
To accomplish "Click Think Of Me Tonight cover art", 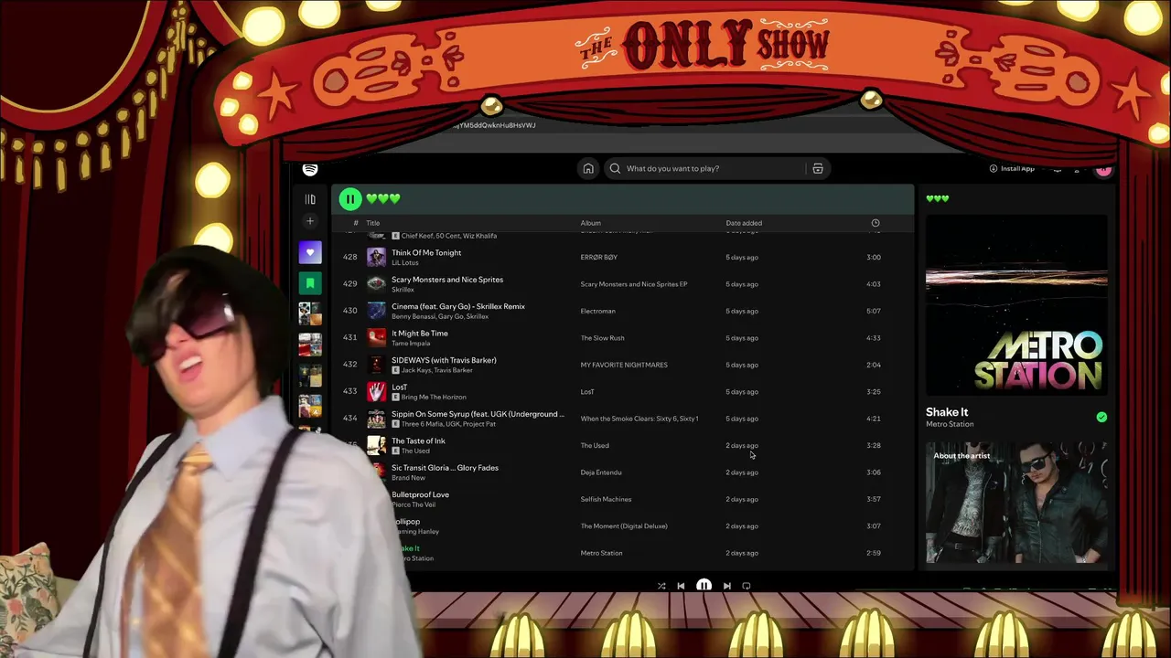I will tap(376, 257).
